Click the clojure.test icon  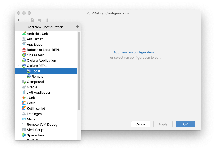click(x=24, y=55)
